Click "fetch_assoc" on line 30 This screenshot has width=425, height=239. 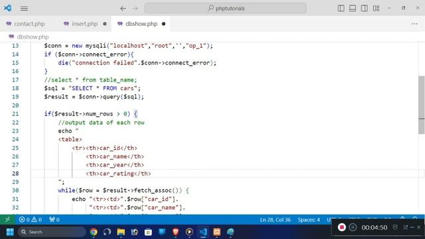(x=153, y=191)
